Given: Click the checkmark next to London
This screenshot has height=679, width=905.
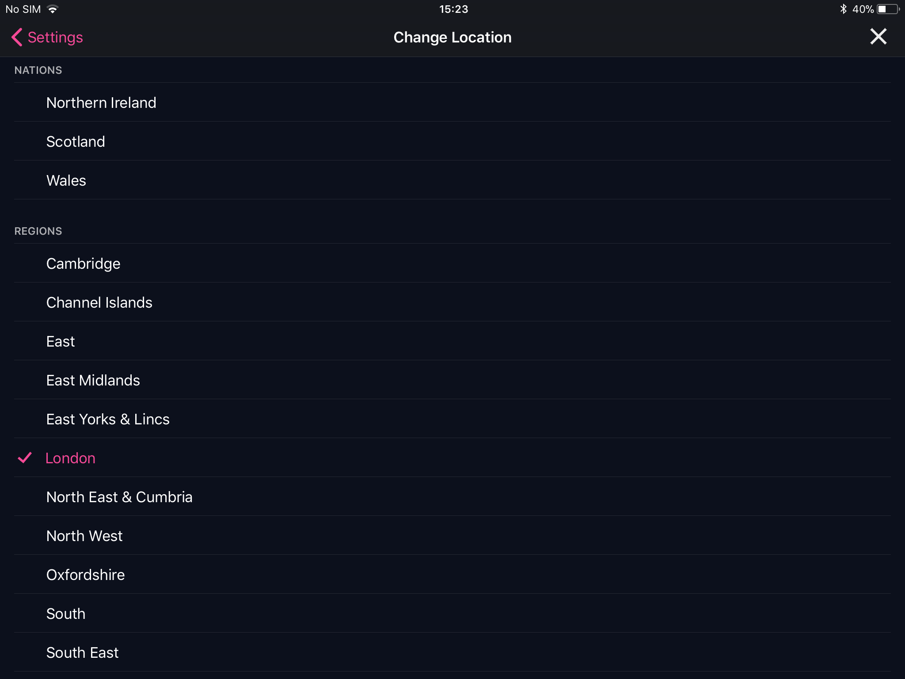Looking at the screenshot, I should tap(26, 457).
